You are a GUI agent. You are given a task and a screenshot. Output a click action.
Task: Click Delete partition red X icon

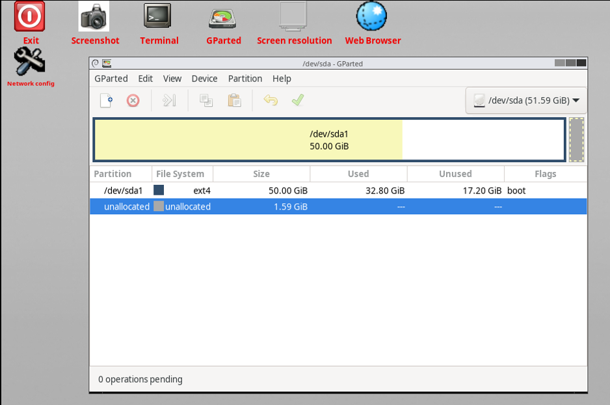coord(133,100)
